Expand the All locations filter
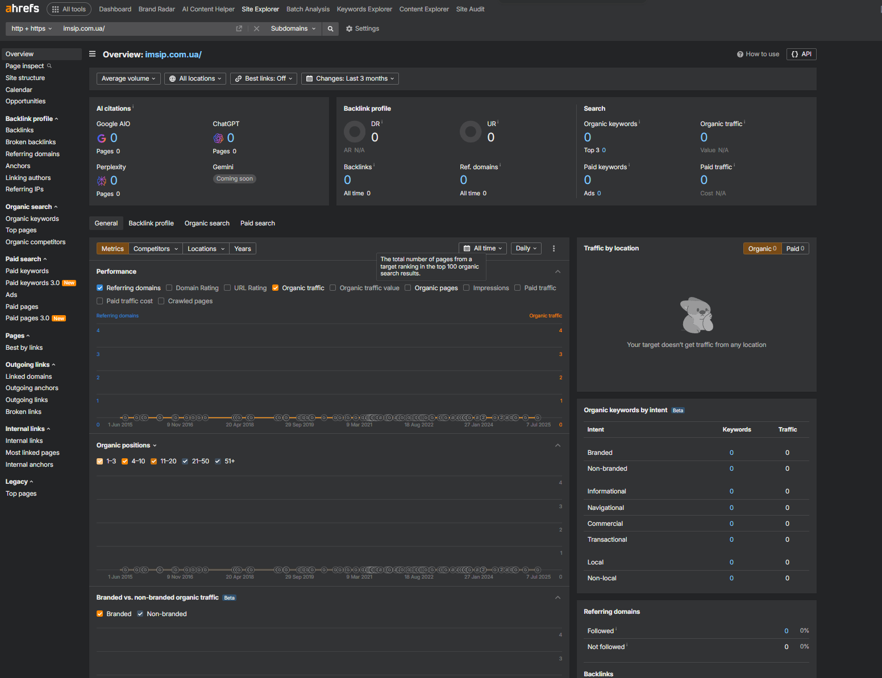The width and height of the screenshot is (882, 678). (195, 79)
